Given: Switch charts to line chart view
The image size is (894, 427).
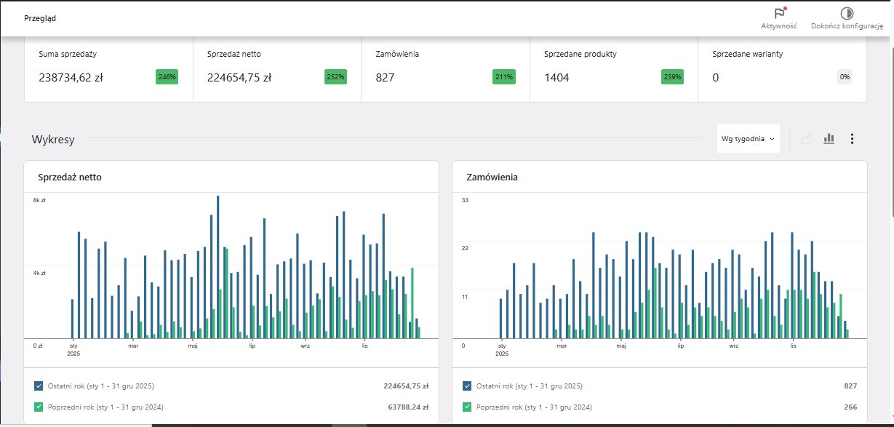Looking at the screenshot, I should pos(805,138).
